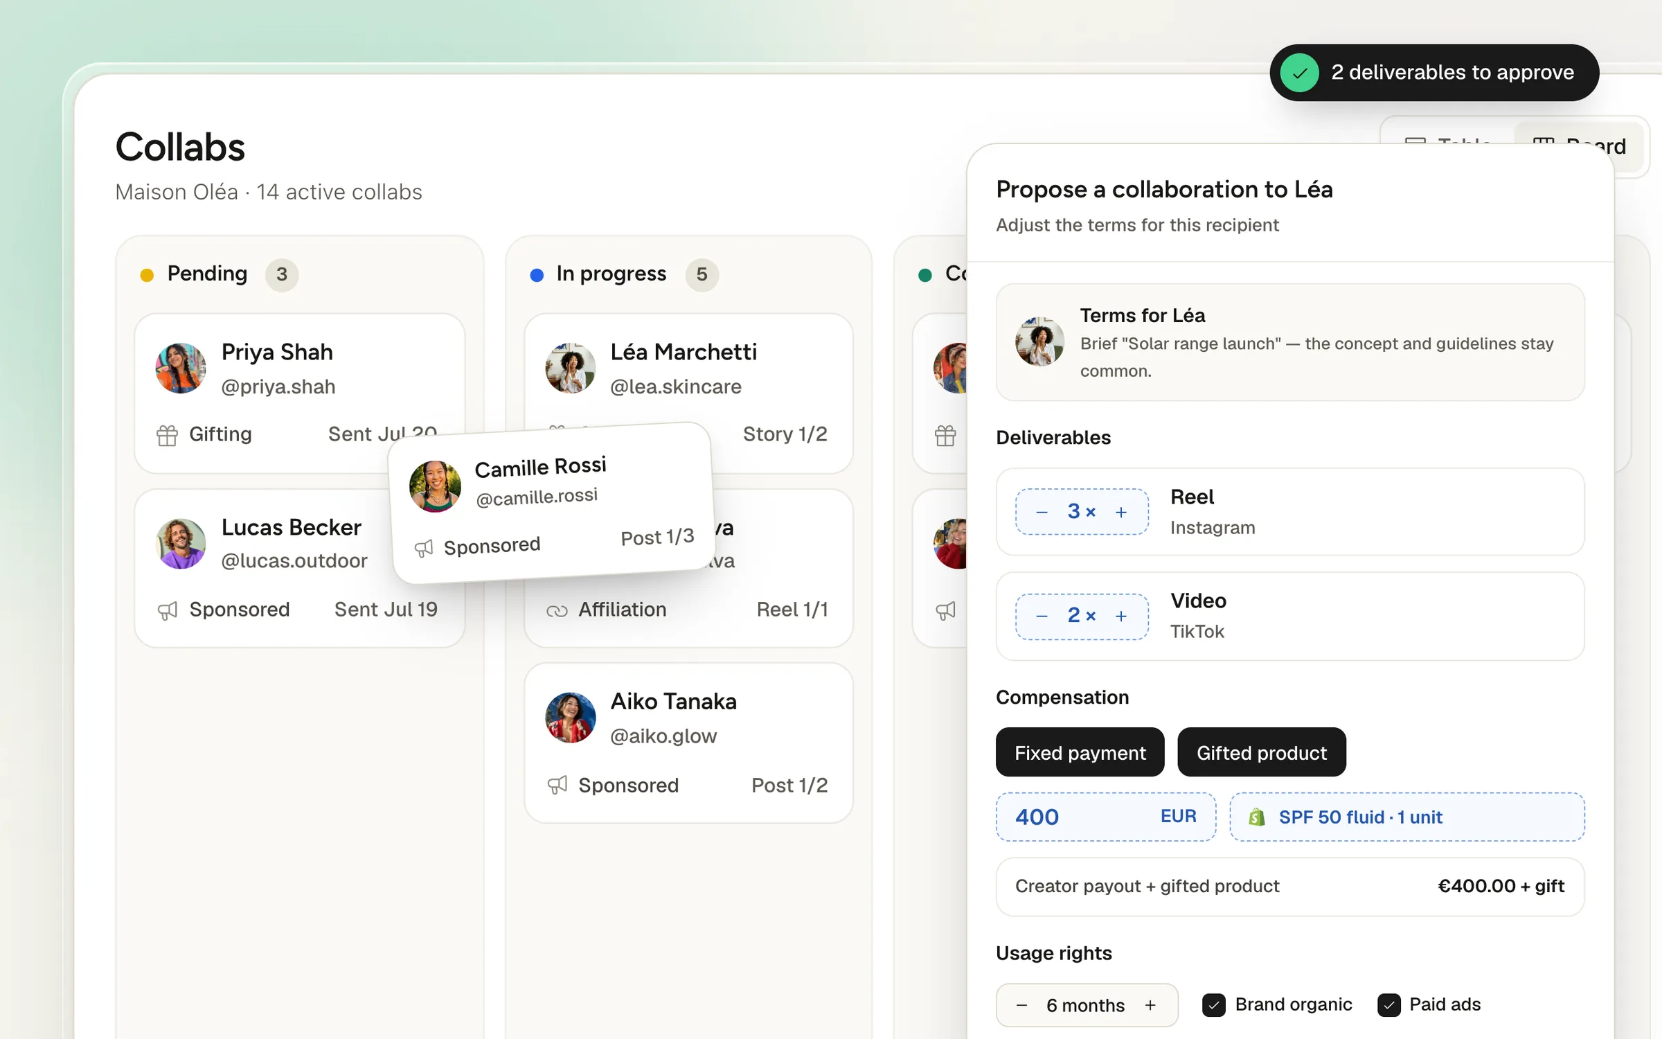Click 'Reel 1/1' on the Affiliation card
This screenshot has height=1039, width=1662.
pos(792,610)
